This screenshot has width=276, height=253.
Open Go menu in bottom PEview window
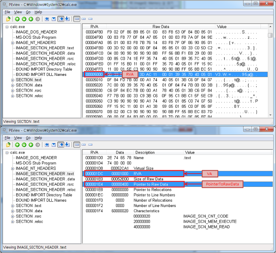coord(28,138)
